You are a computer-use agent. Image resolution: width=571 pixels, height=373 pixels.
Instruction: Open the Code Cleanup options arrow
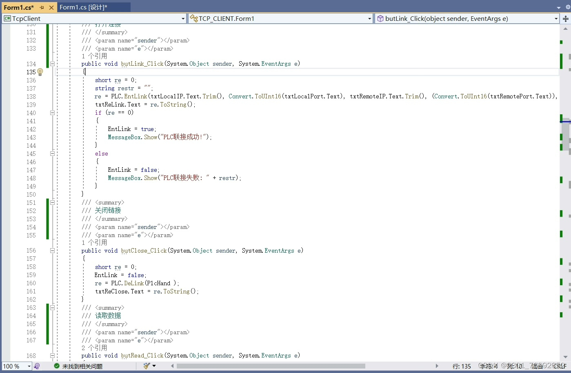[154, 366]
